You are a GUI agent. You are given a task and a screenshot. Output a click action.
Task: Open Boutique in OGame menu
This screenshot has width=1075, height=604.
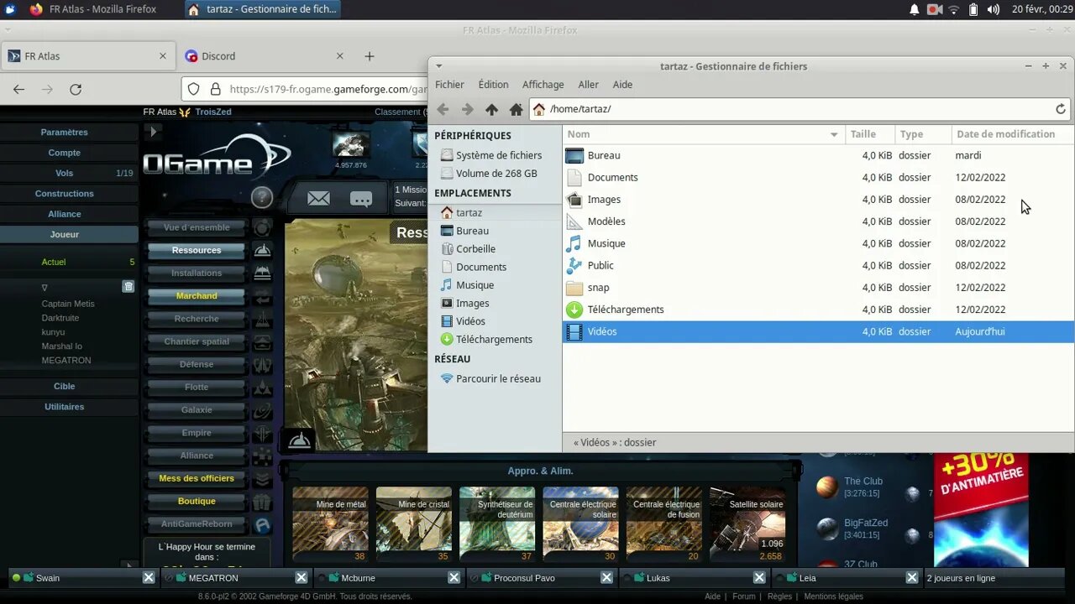[x=197, y=501]
